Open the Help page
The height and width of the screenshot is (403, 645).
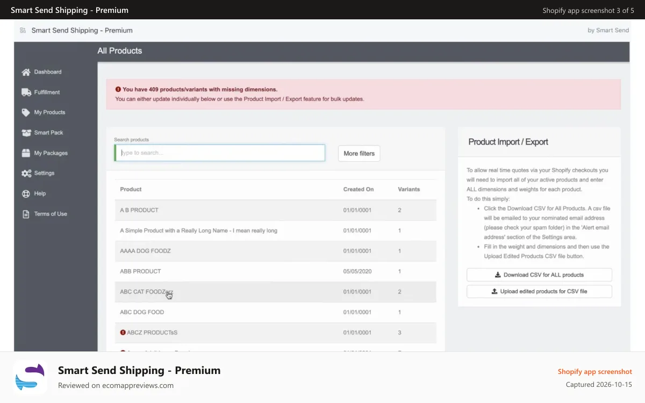coord(40,193)
